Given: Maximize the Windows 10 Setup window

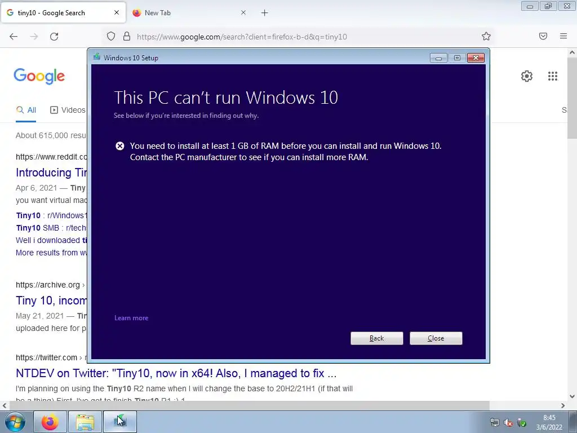Looking at the screenshot, I should tap(457, 58).
